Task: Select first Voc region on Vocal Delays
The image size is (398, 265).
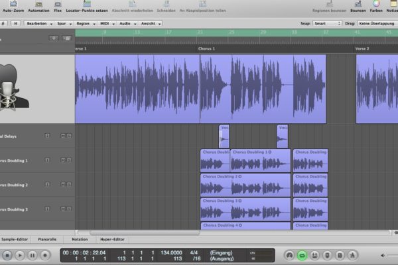Action: pyautogui.click(x=224, y=136)
